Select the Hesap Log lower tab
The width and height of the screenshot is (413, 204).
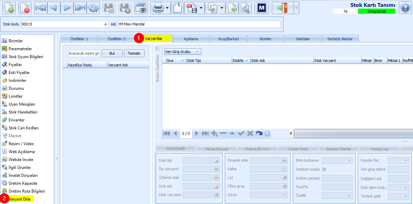[380, 149]
